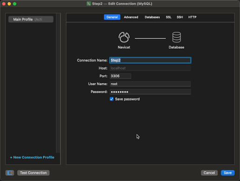The width and height of the screenshot is (240, 181).
Task: Save the connection settings
Action: click(228, 173)
